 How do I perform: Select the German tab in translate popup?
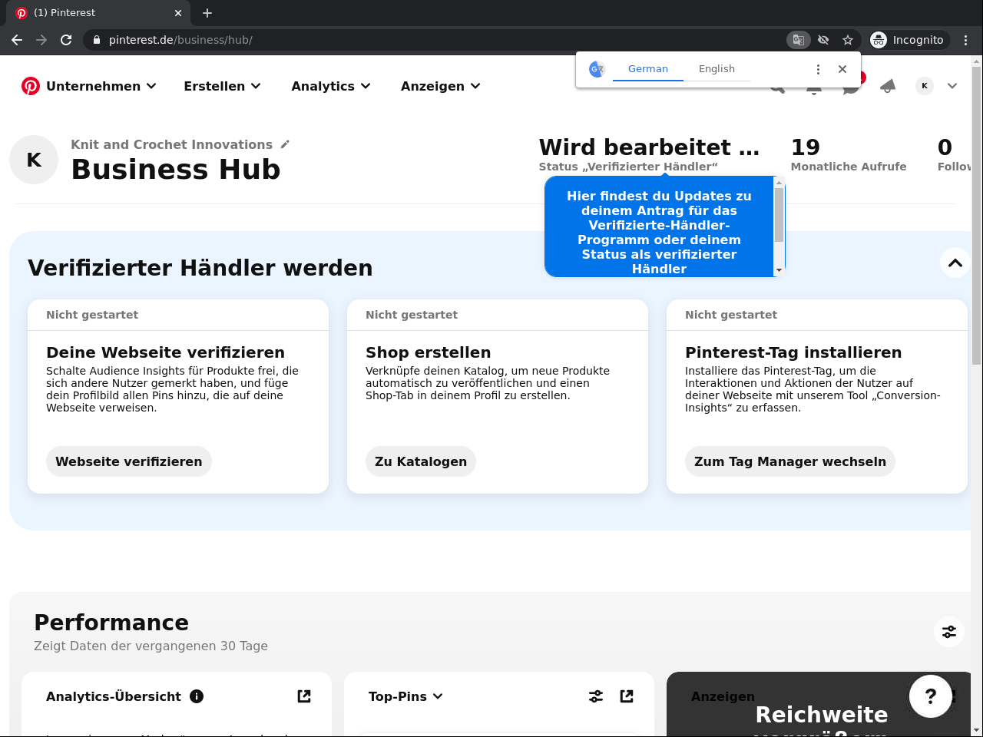click(648, 69)
